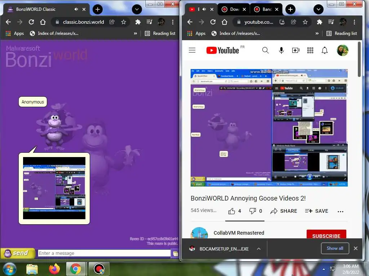This screenshot has height=276, width=369.
Task: Reload the YouTube page
Action: point(213,22)
